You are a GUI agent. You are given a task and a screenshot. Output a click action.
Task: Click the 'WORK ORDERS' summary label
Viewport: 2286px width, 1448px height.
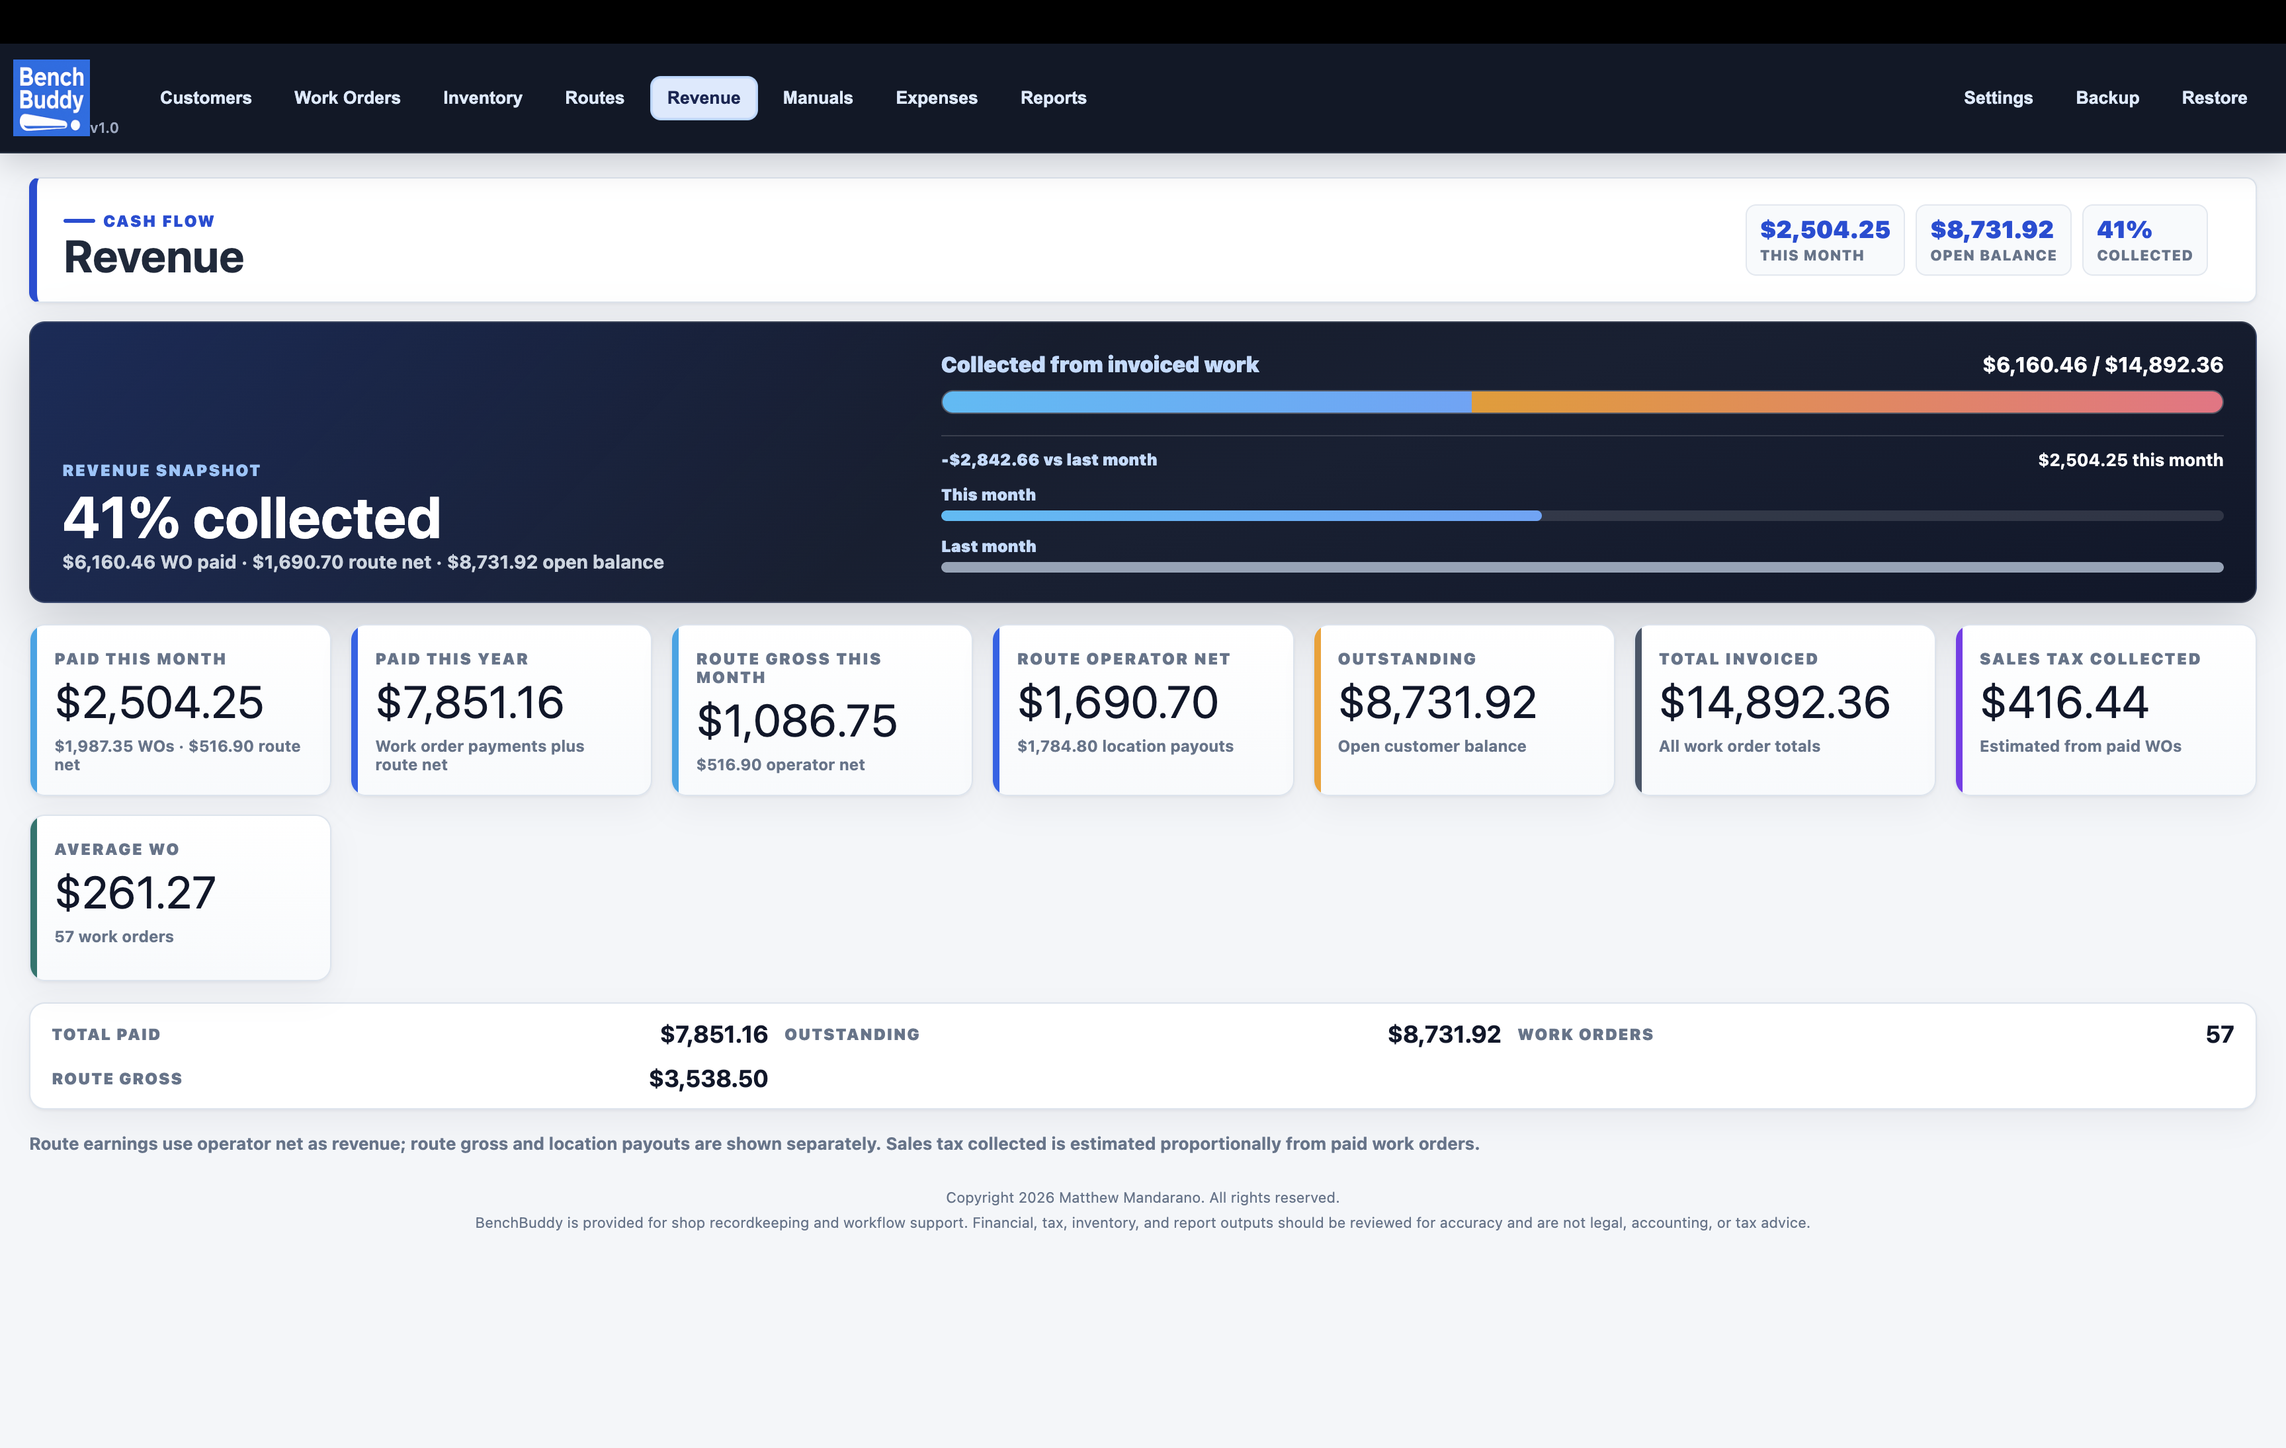coord(1586,1034)
